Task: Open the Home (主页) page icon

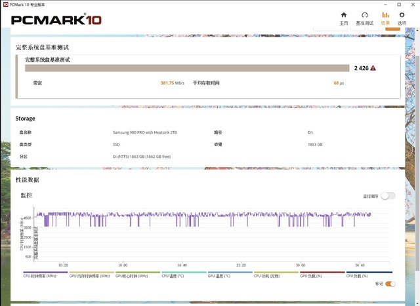Action: [x=344, y=15]
